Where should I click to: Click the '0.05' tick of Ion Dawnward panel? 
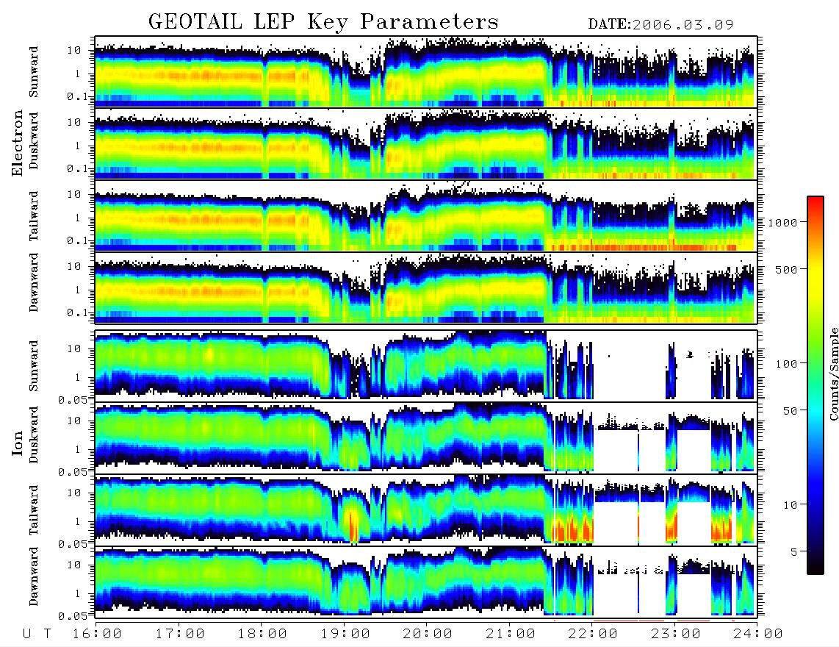coord(73,616)
